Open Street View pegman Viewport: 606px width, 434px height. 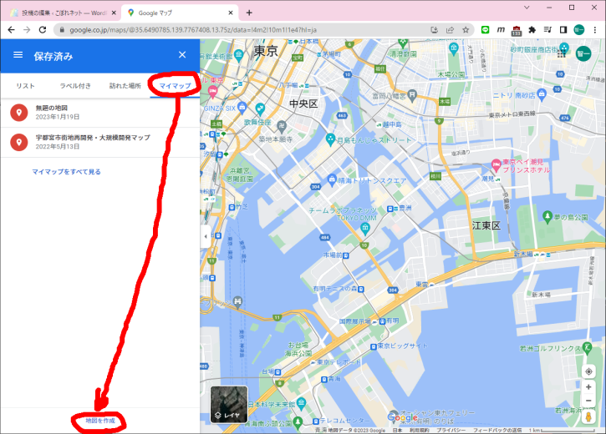tap(588, 417)
